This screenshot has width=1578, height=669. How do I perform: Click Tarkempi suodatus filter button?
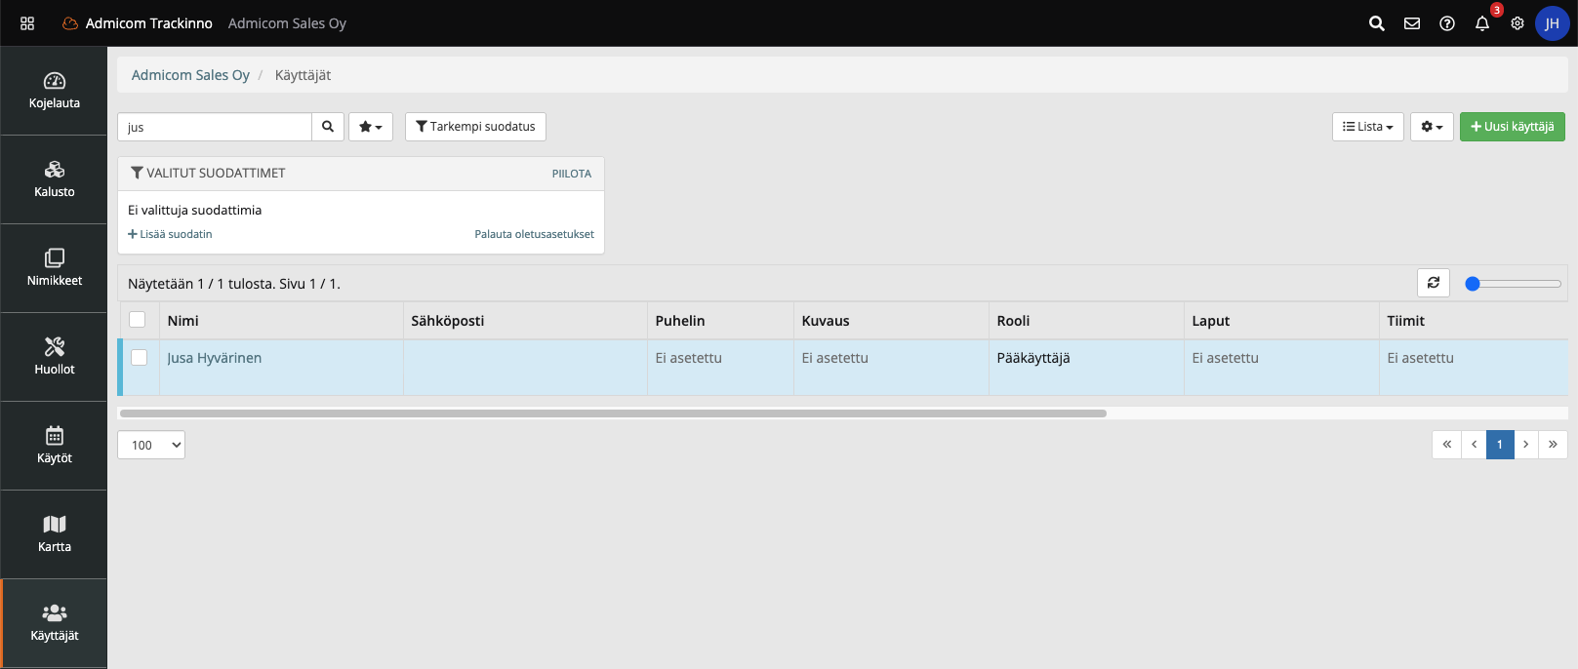[x=475, y=127]
